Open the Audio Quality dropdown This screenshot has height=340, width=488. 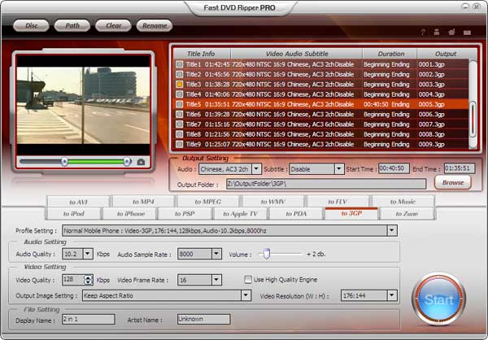[x=88, y=254]
